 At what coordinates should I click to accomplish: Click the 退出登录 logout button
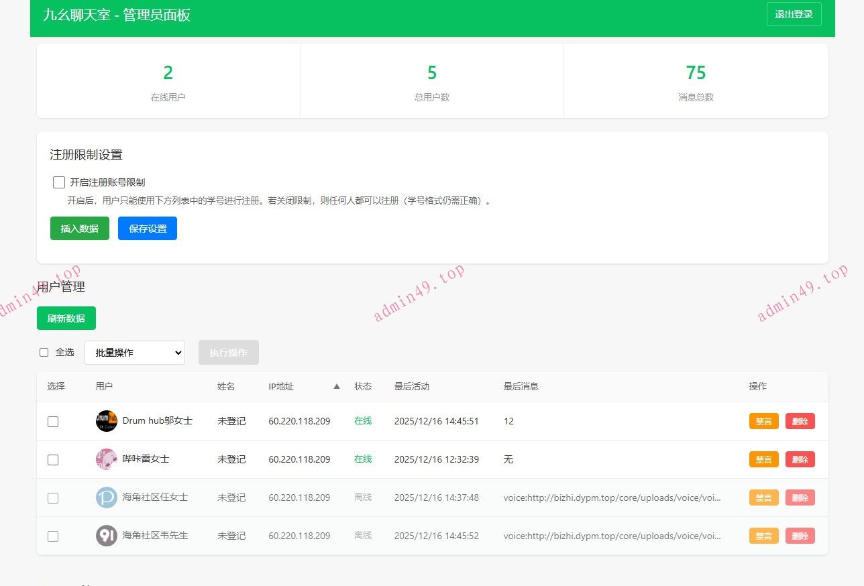794,13
